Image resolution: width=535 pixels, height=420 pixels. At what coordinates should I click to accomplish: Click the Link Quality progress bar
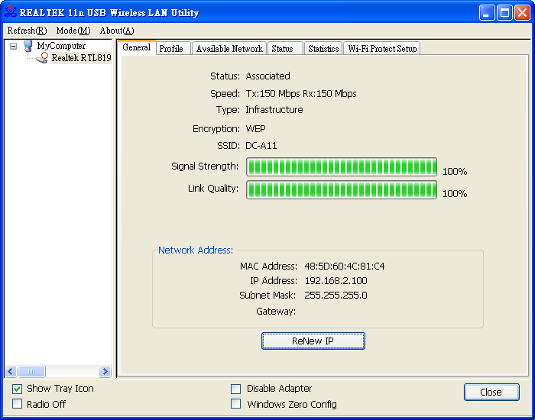(x=342, y=189)
